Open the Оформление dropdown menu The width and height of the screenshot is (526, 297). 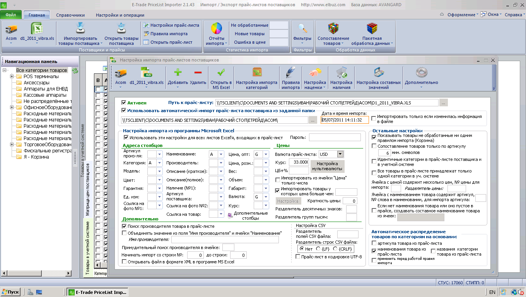[x=463, y=15]
